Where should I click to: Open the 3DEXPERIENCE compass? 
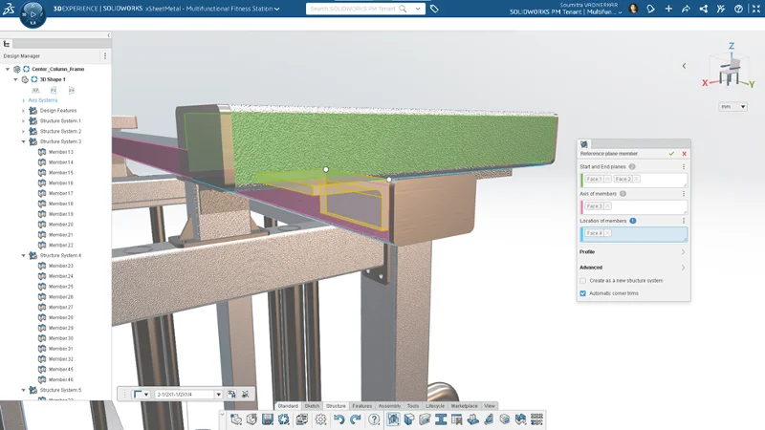[x=32, y=15]
